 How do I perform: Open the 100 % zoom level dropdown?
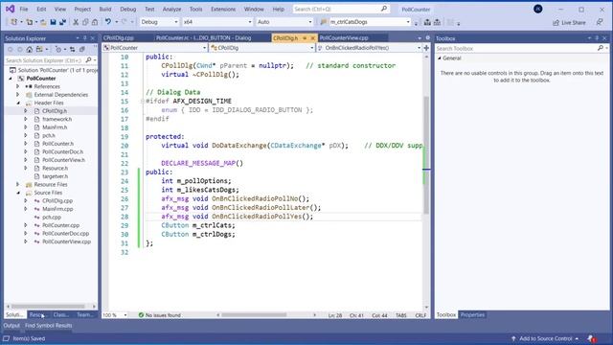tap(115, 315)
